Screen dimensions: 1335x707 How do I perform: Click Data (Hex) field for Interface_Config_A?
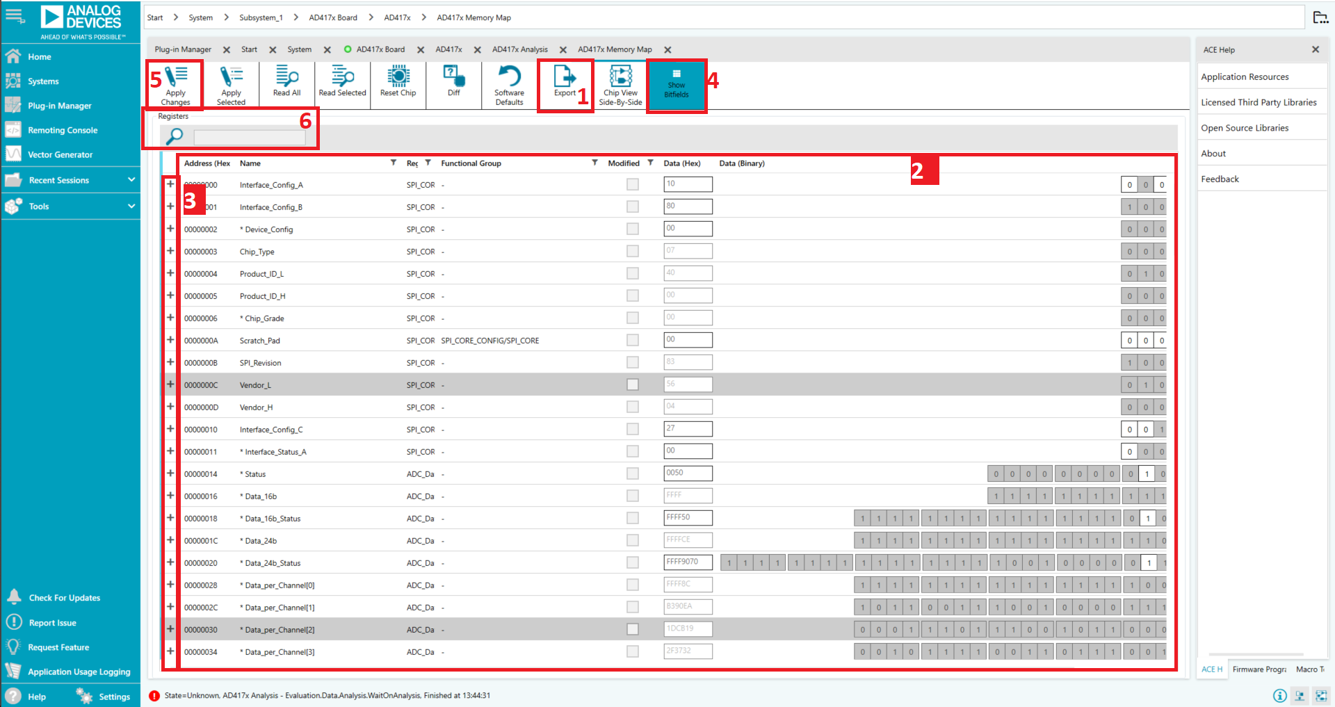tap(688, 184)
